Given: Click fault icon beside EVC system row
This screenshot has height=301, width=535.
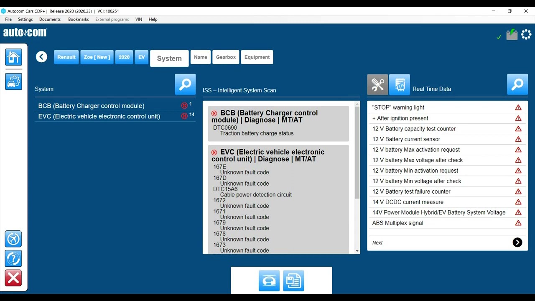Looking at the screenshot, I should click(184, 116).
